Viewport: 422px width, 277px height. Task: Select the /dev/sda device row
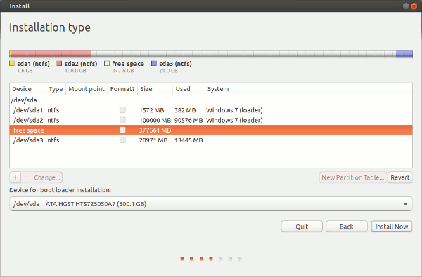click(x=211, y=100)
